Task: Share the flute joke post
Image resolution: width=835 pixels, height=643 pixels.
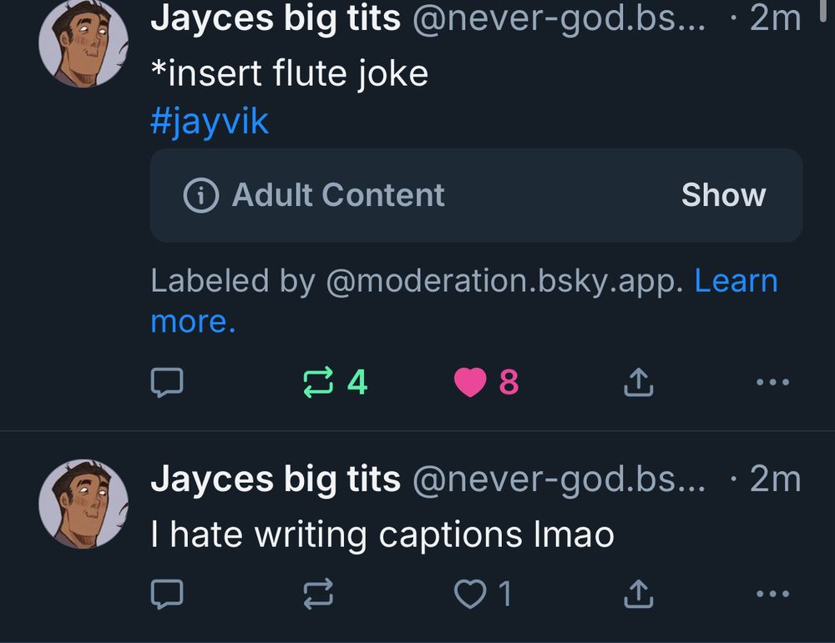Action: click(637, 382)
